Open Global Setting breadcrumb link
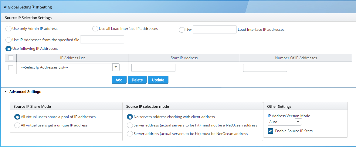The height and width of the screenshot is (147, 356). (x=19, y=7)
